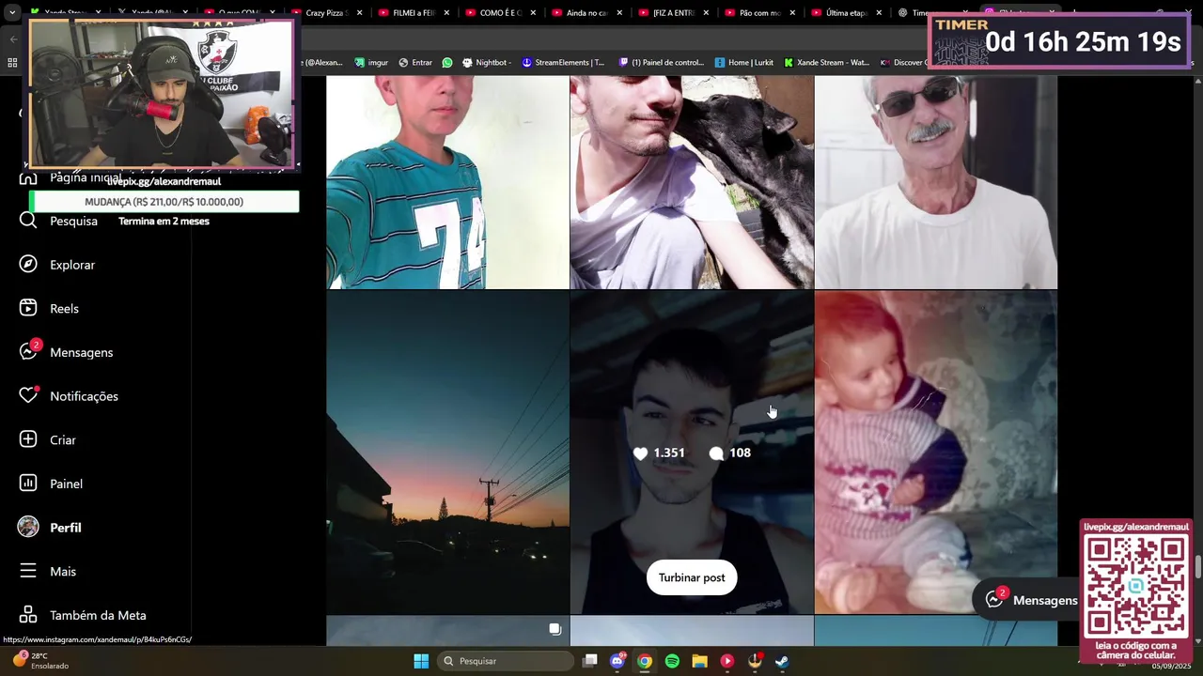Open the Entrar bookmark
Screen dimensions: 1203x676
415,63
